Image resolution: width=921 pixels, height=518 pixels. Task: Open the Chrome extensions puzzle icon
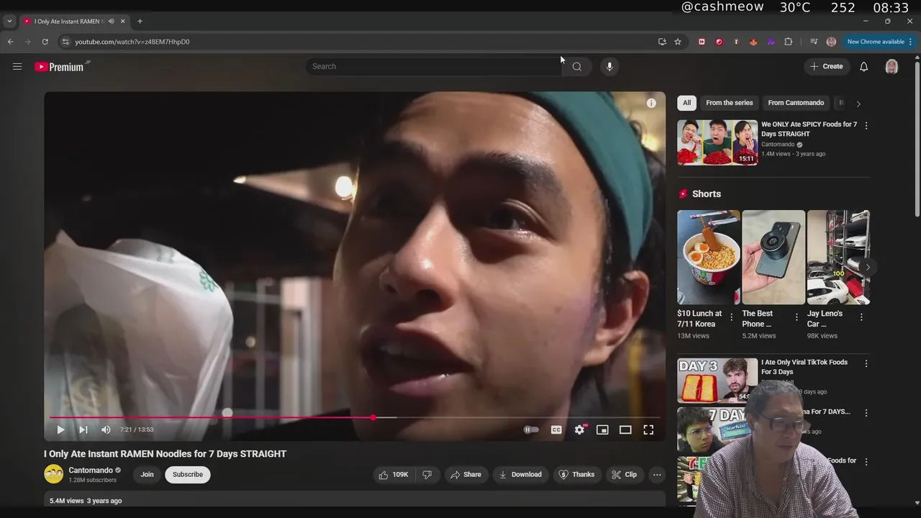click(788, 42)
